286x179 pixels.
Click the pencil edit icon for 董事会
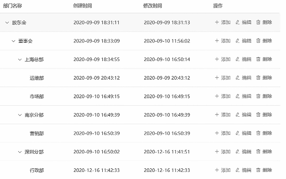(x=237, y=41)
